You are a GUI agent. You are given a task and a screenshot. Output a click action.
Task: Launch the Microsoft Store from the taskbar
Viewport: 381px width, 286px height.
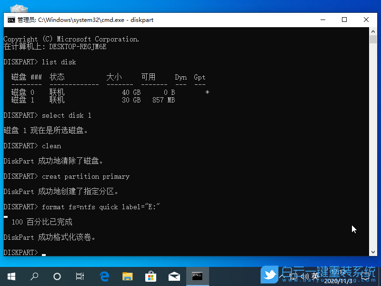(x=150, y=276)
